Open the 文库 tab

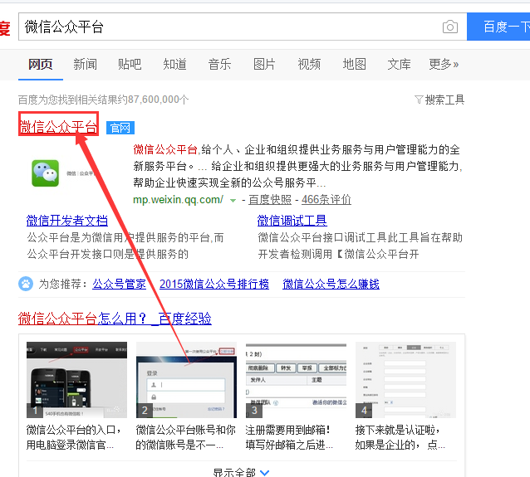pyautogui.click(x=400, y=64)
